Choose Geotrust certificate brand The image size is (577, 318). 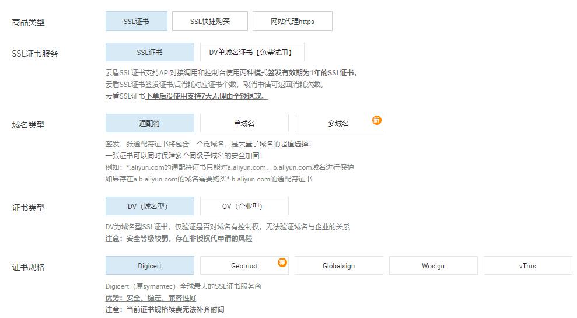click(244, 266)
